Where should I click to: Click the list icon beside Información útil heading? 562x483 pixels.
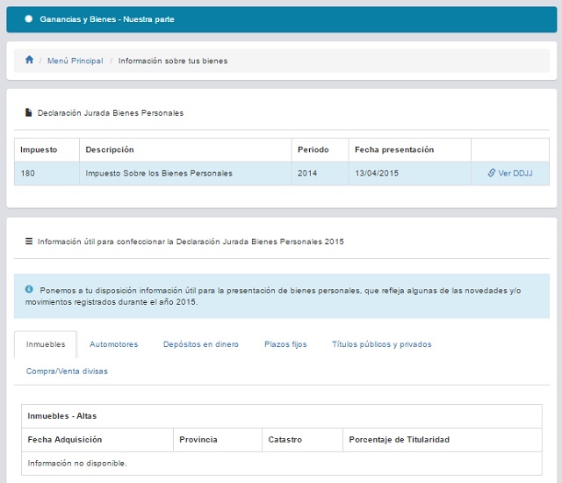point(29,241)
